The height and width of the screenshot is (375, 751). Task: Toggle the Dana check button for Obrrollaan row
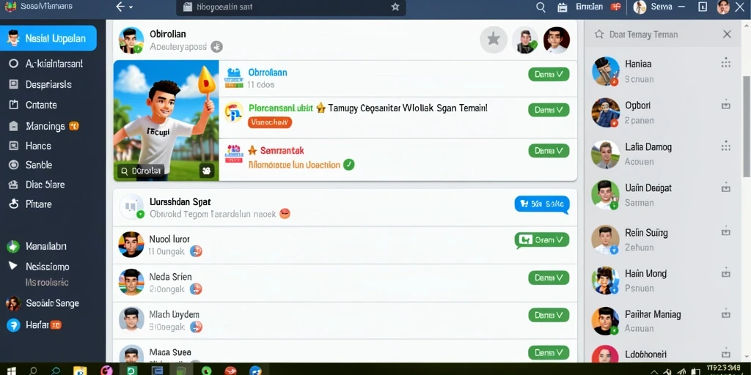549,74
